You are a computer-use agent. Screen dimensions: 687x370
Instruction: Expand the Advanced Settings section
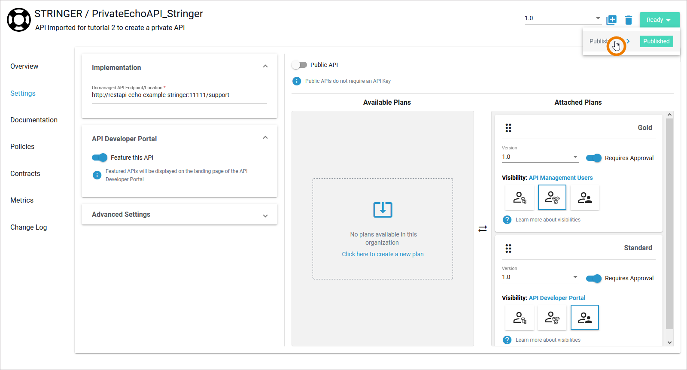tap(265, 215)
